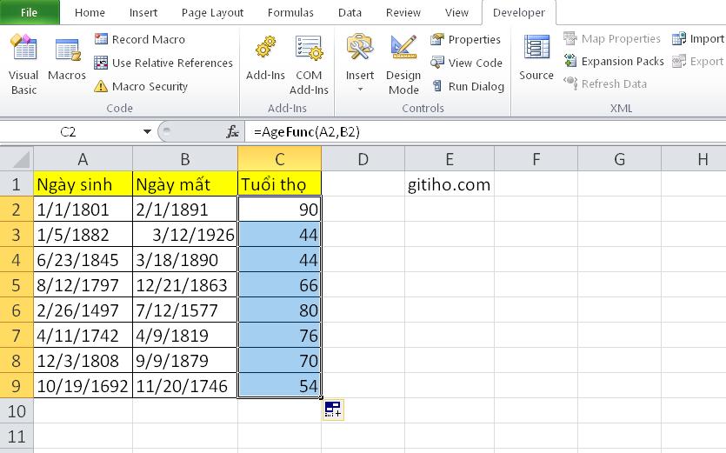Image resolution: width=726 pixels, height=453 pixels.
Task: Click Map Properties
Action: click(611, 38)
